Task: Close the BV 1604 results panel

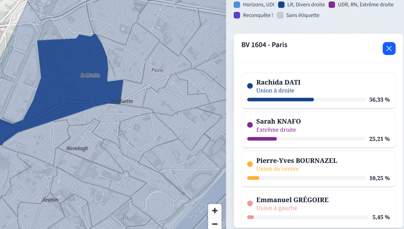Action: pos(389,48)
